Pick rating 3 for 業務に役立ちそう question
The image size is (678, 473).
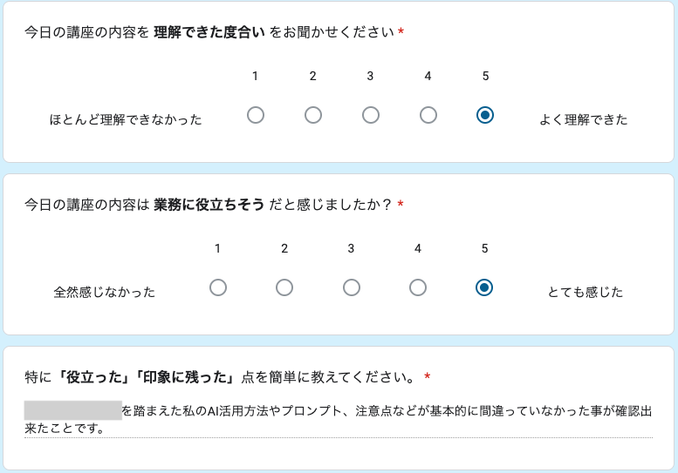pyautogui.click(x=352, y=287)
